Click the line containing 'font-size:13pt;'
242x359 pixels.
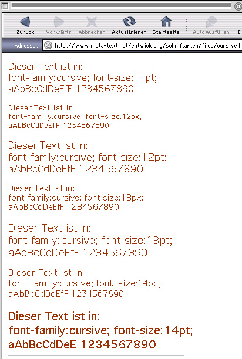(90, 241)
